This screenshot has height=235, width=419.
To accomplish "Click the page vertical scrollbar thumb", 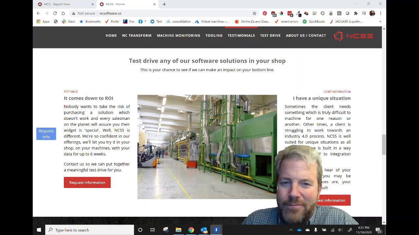I will pos(384,145).
